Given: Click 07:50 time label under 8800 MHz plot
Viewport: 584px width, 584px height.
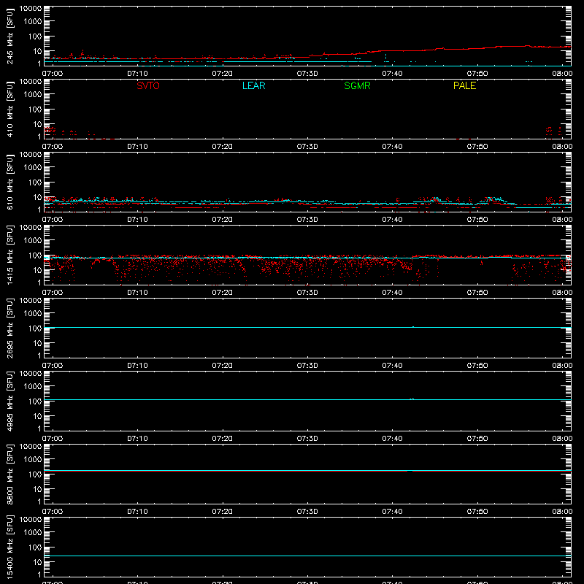Looking at the screenshot, I should [477, 512].
